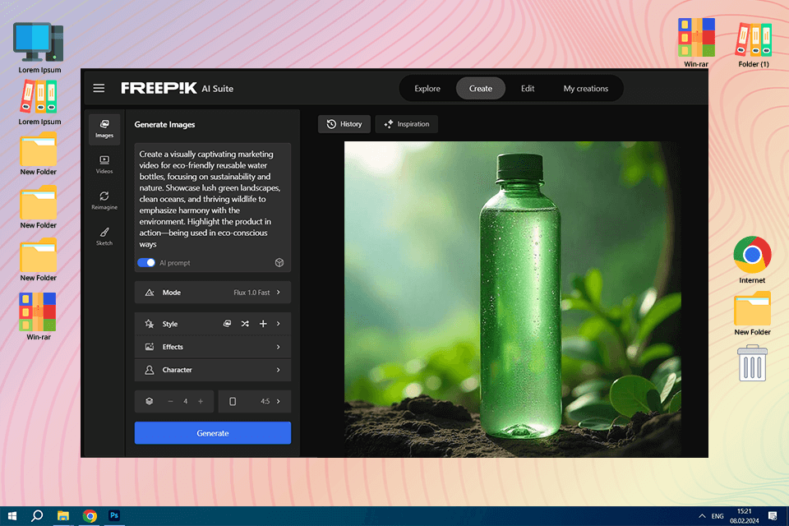Click into the prompt text area

coord(212,199)
